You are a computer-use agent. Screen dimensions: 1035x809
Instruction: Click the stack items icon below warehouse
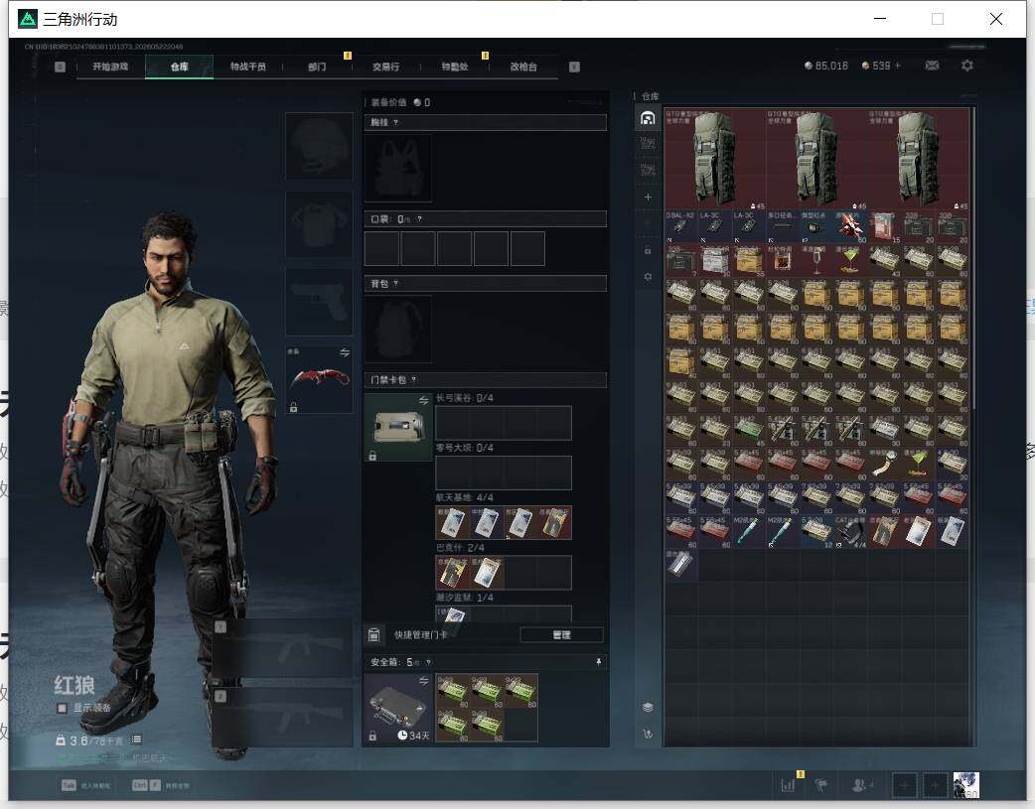[x=648, y=708]
